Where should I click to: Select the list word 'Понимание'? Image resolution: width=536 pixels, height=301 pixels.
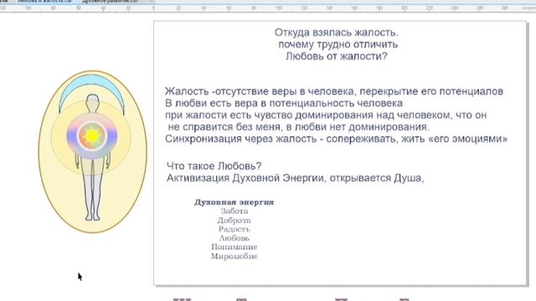[x=234, y=247]
